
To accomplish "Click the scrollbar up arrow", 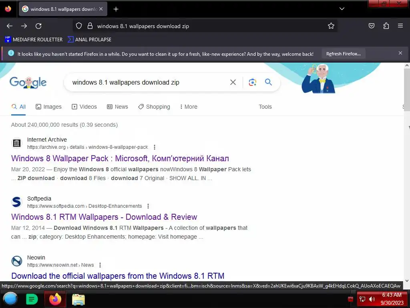I will coord(407,65).
